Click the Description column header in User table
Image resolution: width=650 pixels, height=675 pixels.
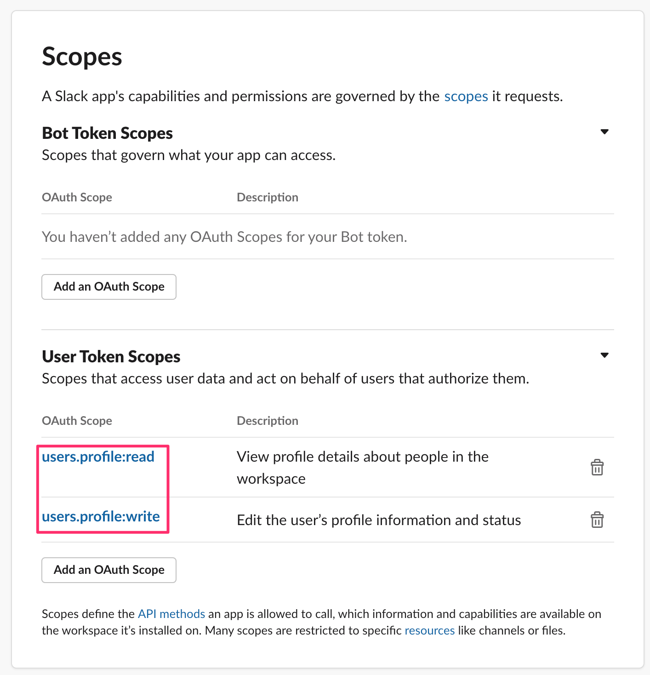[x=267, y=420]
